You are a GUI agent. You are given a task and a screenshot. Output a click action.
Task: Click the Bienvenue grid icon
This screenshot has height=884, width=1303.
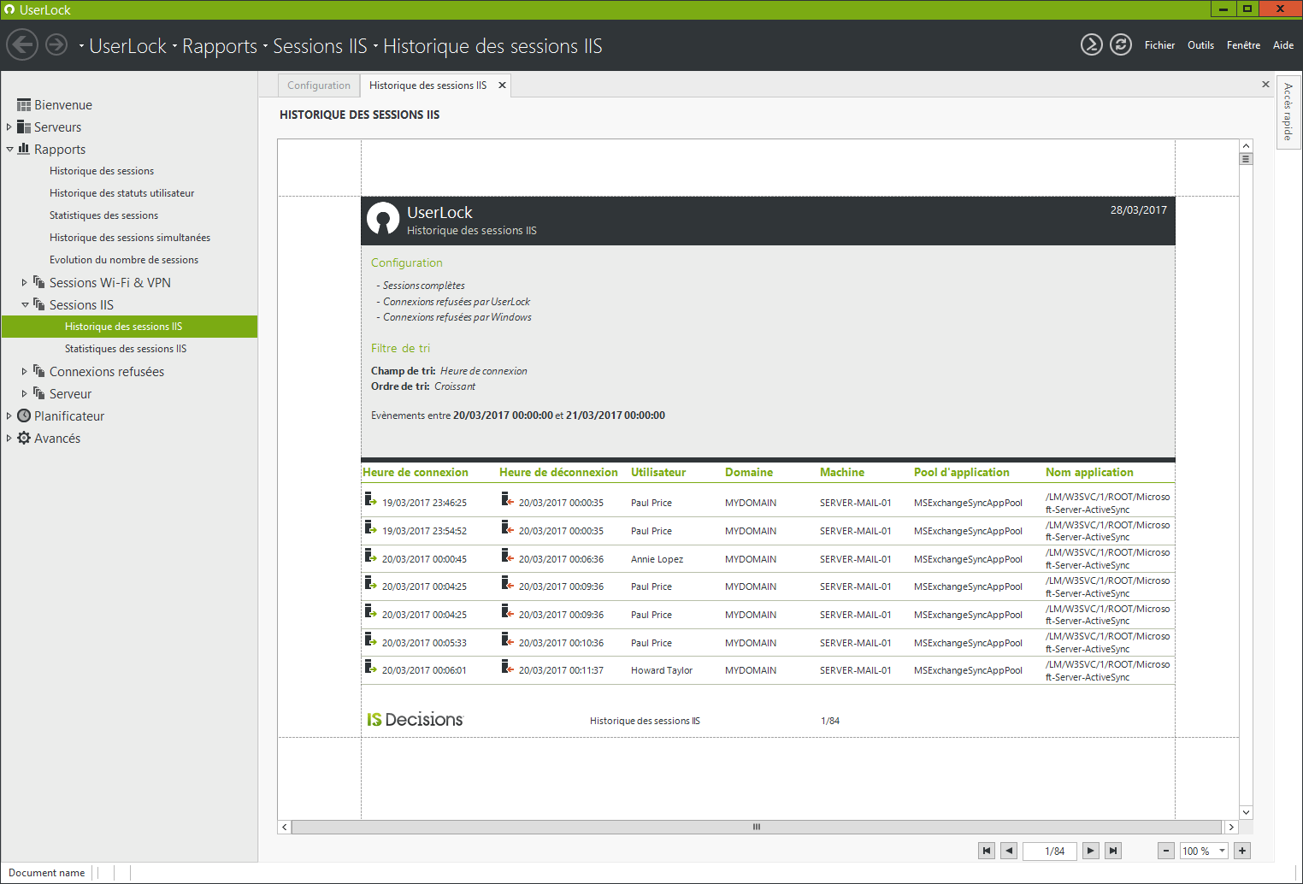coord(24,104)
